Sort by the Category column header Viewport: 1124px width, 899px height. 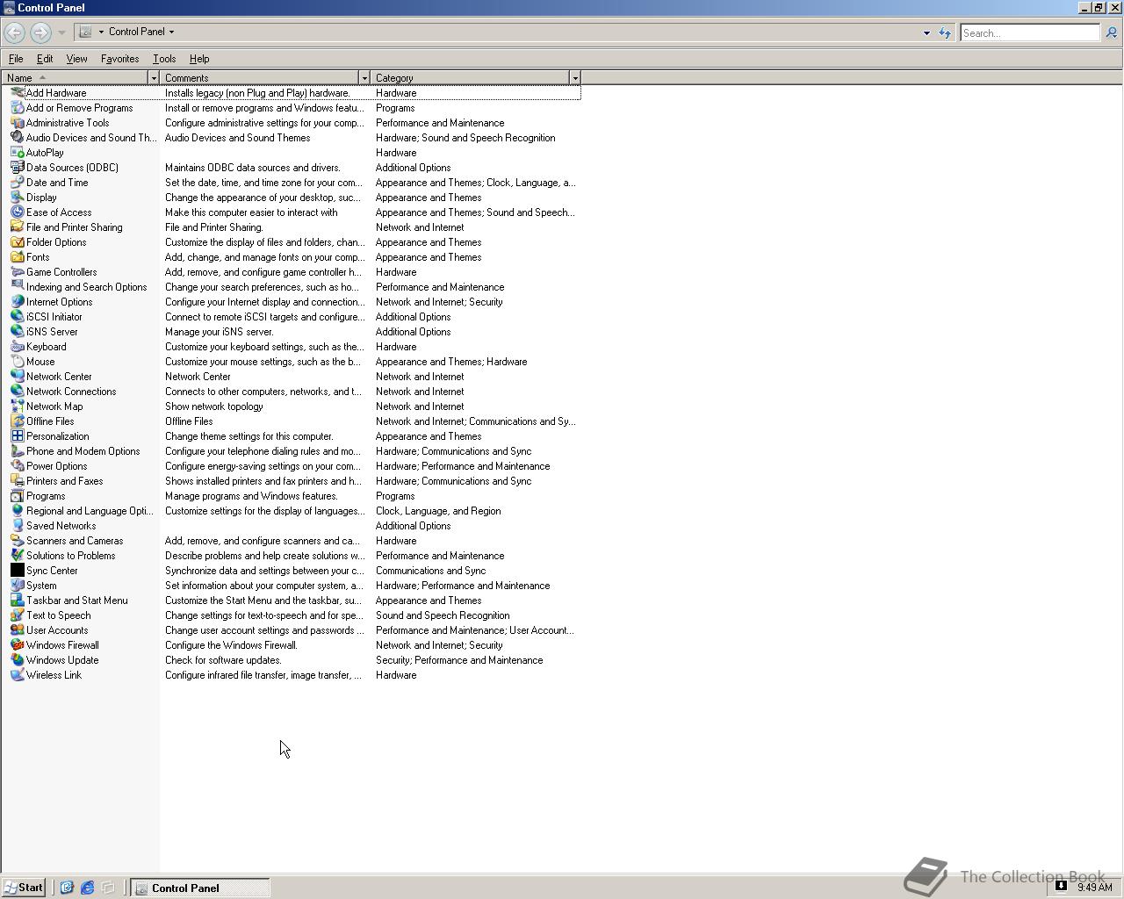(x=471, y=78)
